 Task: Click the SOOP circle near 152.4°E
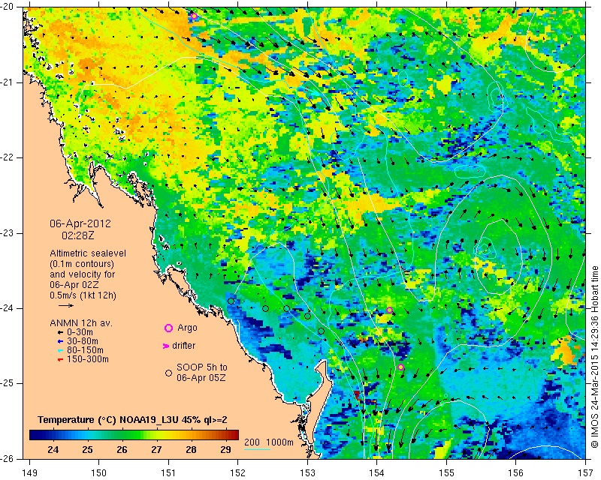coord(266,308)
